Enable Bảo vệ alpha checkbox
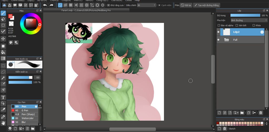This screenshot has height=132, width=269. point(219,25)
